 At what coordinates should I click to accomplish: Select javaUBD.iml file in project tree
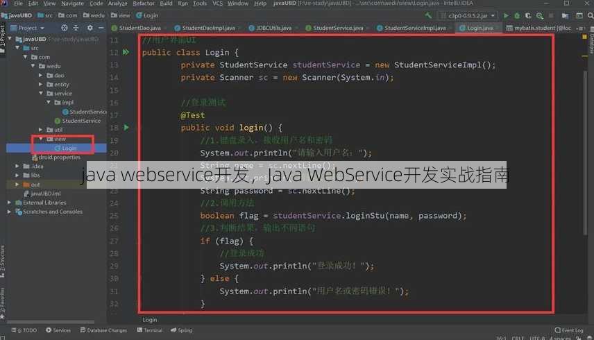coord(42,194)
